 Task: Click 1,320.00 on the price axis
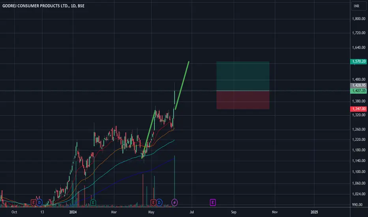(x=359, y=115)
